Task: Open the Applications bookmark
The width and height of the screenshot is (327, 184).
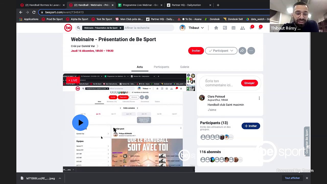Action: point(29,19)
